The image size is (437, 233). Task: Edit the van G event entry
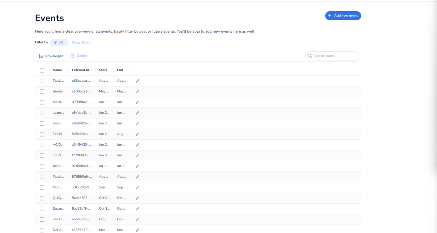pyautogui.click(x=137, y=219)
